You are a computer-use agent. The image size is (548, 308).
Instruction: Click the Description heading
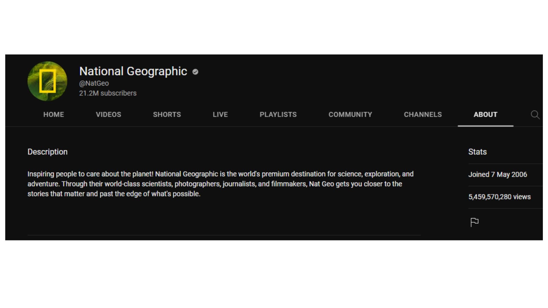pos(47,152)
